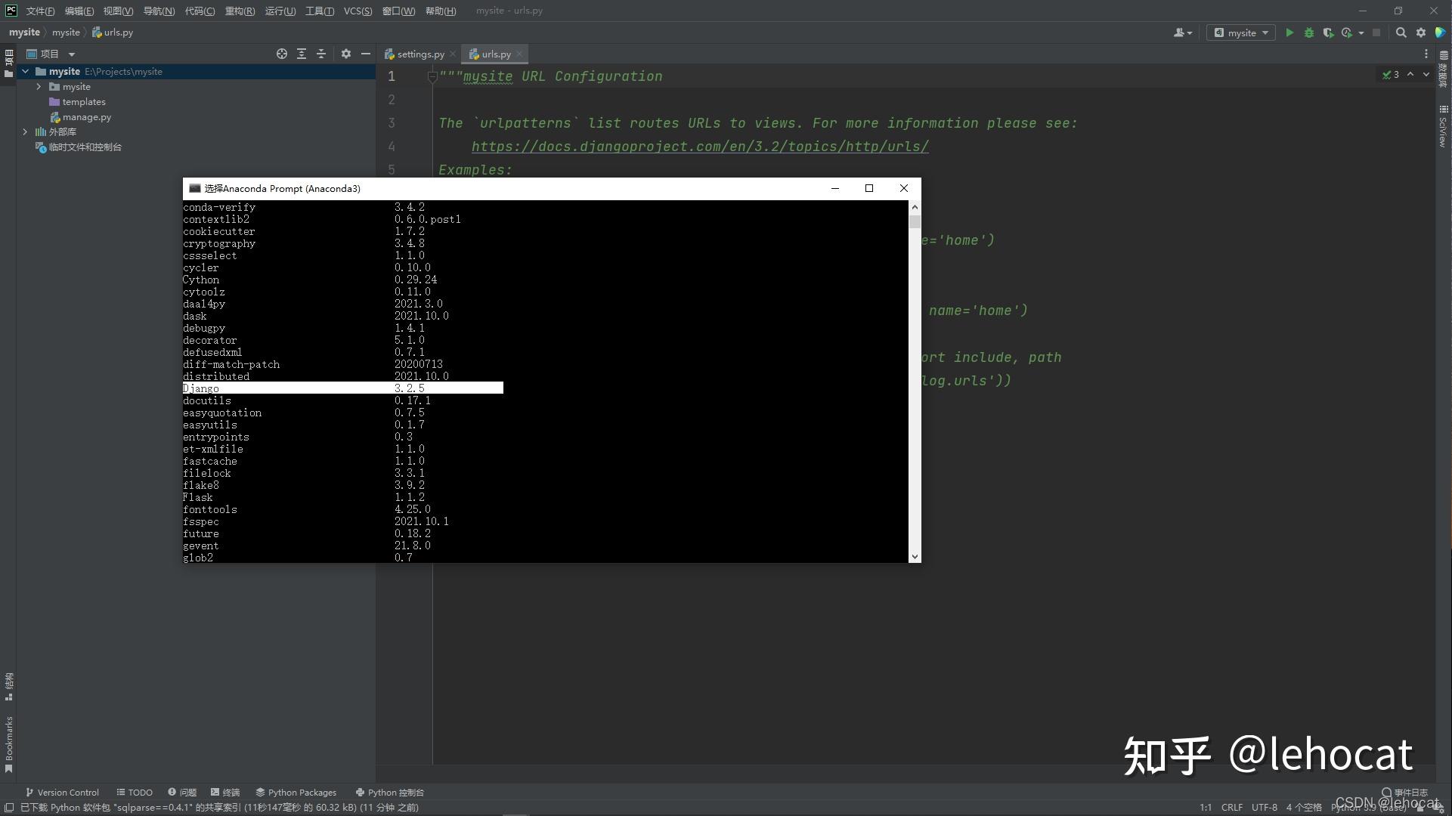
Task: Open Search Everywhere via the magnifier icon
Action: (1401, 32)
